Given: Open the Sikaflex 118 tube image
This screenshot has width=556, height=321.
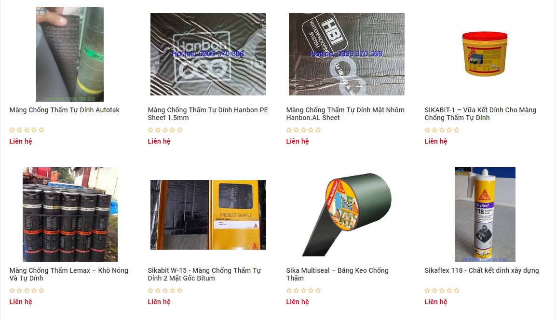Looking at the screenshot, I should [x=485, y=214].
